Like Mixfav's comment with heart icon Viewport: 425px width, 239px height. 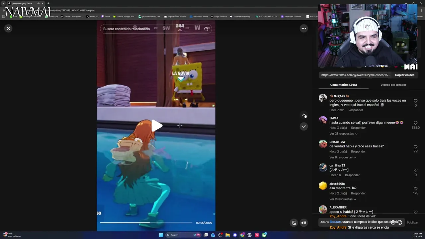pos(415,101)
